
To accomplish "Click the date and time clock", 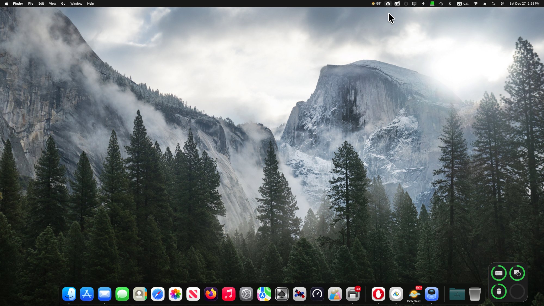I will [524, 4].
